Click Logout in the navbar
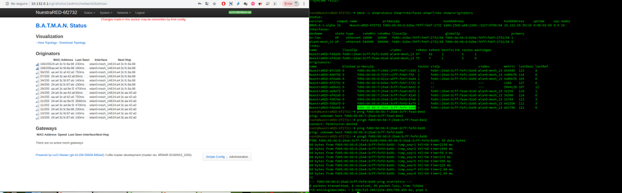The height and width of the screenshot is (193, 622). (140, 12)
